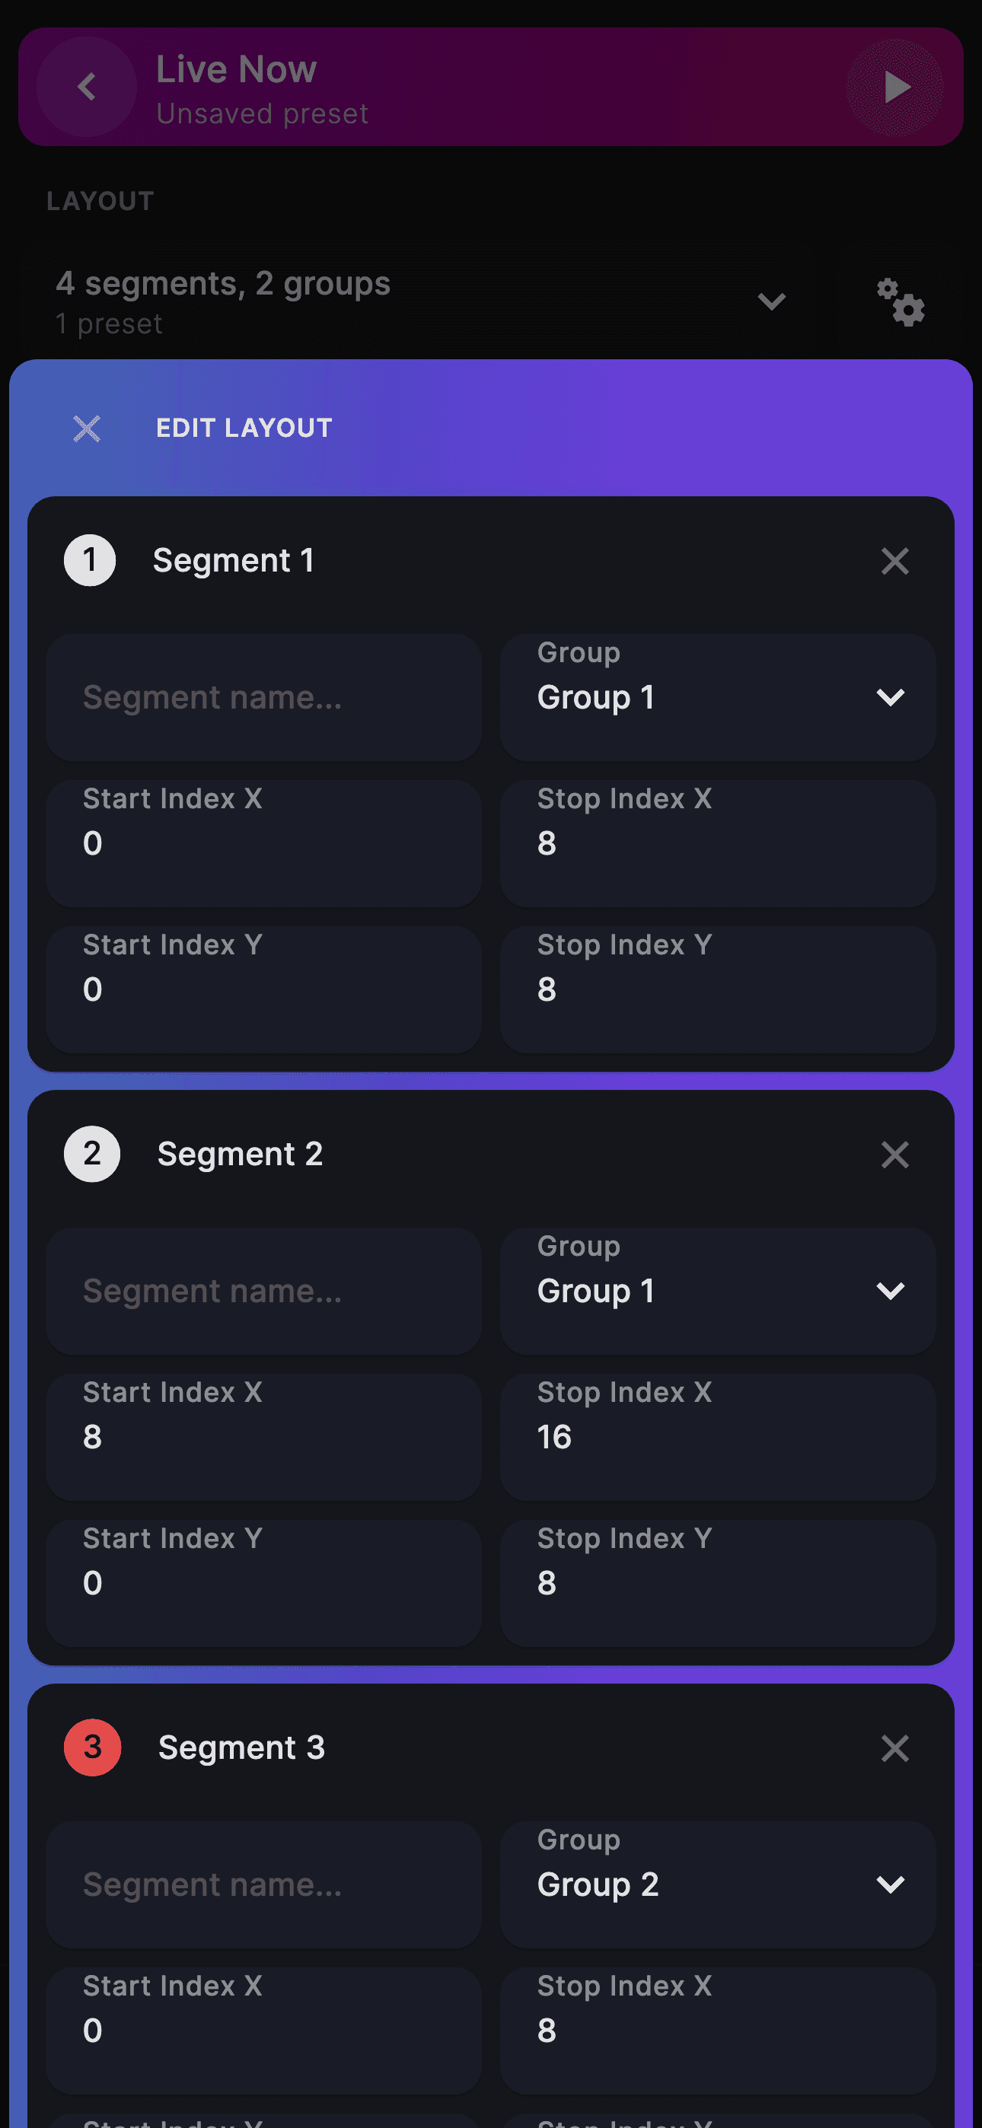
Task: Remove Segment 3 using its X icon
Action: pos(894,1747)
